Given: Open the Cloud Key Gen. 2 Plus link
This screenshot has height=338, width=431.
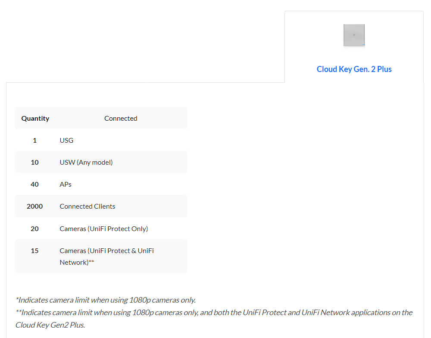Looking at the screenshot, I should click(x=354, y=69).
